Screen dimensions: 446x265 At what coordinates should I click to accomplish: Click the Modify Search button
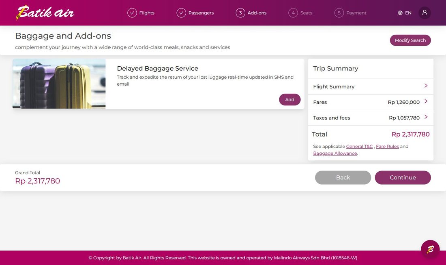pos(410,40)
